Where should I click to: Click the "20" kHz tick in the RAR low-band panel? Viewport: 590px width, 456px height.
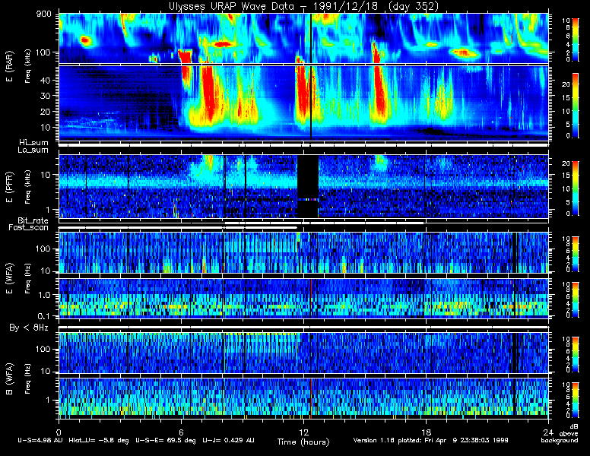pos(45,112)
